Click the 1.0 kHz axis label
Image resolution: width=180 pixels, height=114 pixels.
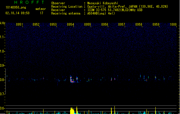(x=2, y=51)
